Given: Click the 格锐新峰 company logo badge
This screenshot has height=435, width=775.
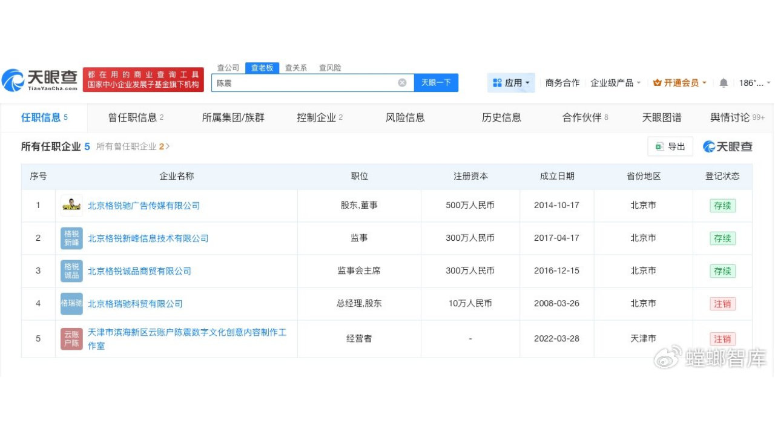Looking at the screenshot, I should [x=71, y=238].
